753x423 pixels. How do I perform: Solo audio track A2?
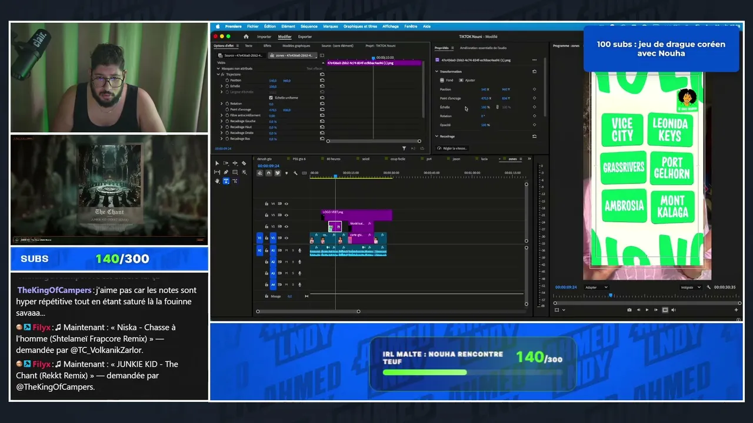coord(293,261)
